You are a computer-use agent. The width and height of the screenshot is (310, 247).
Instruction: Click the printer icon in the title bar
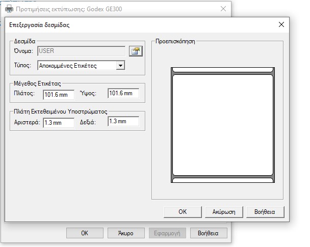coord(9,9)
